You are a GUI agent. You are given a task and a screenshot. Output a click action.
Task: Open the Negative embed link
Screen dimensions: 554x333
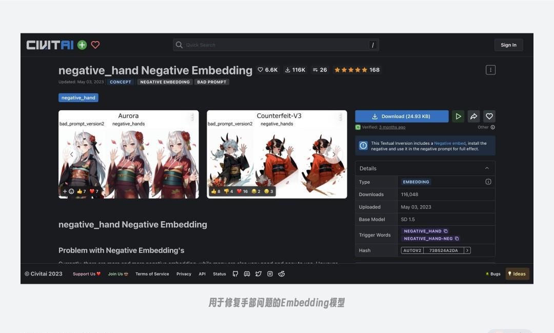tap(450, 143)
